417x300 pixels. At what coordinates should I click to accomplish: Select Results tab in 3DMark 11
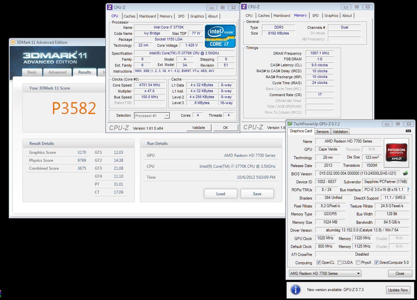click(x=85, y=72)
